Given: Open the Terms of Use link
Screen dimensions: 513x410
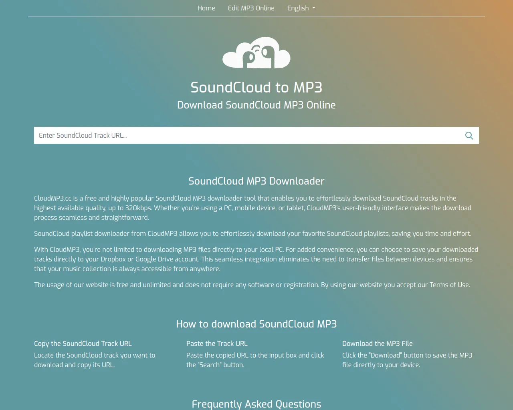Looking at the screenshot, I should tap(449, 285).
